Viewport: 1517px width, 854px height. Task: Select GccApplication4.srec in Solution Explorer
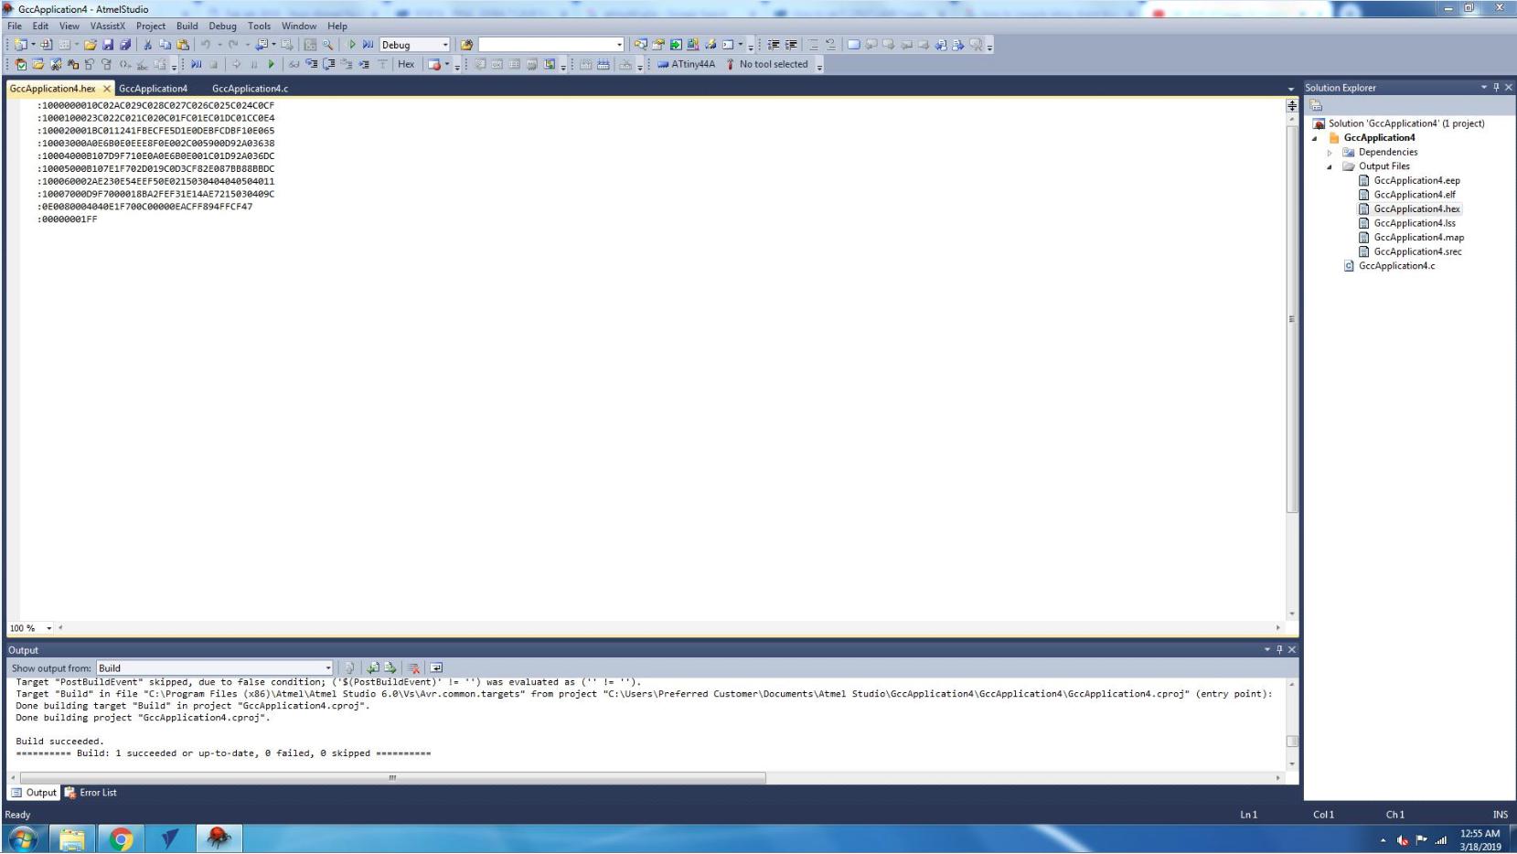coord(1417,251)
